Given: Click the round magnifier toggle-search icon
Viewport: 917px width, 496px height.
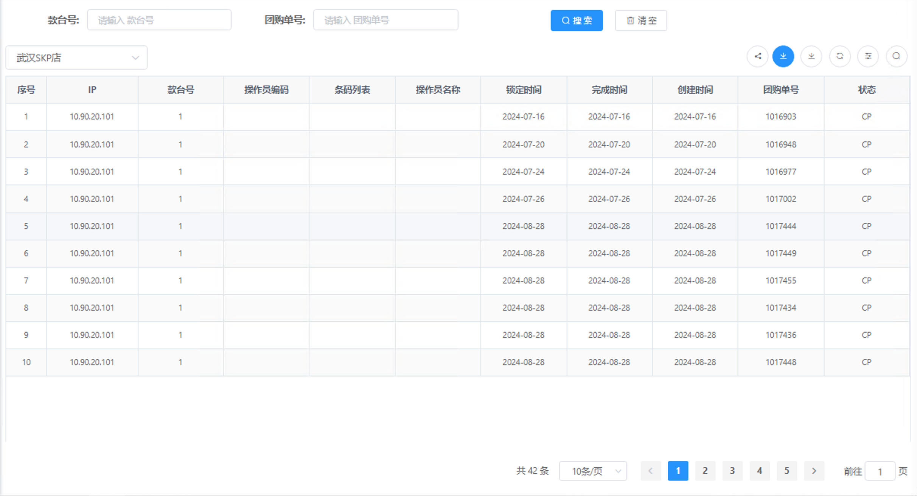Looking at the screenshot, I should coord(896,57).
